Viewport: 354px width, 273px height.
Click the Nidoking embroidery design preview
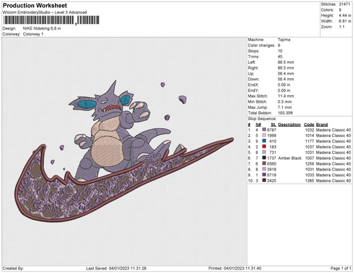click(124, 151)
